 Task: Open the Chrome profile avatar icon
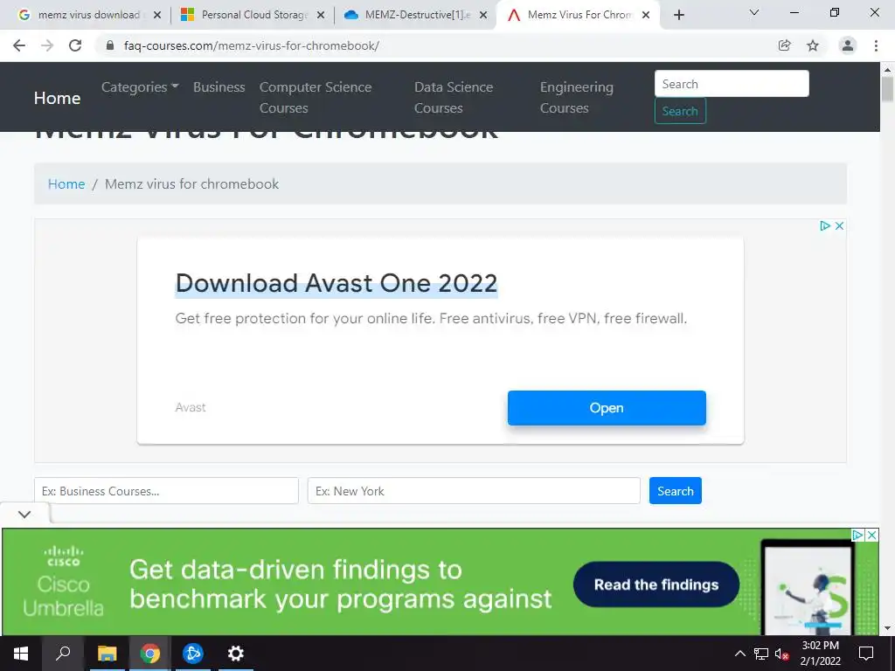click(848, 45)
